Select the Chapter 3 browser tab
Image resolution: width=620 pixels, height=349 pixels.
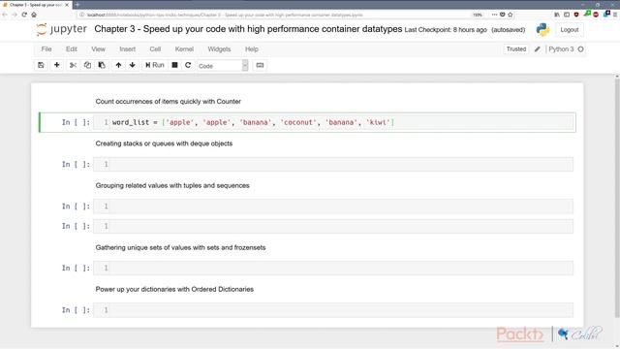(36, 5)
